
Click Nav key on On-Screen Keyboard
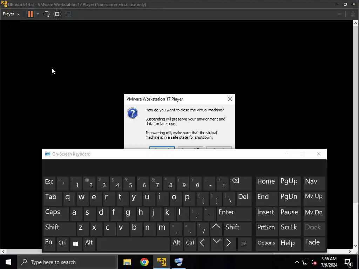[x=314, y=183]
